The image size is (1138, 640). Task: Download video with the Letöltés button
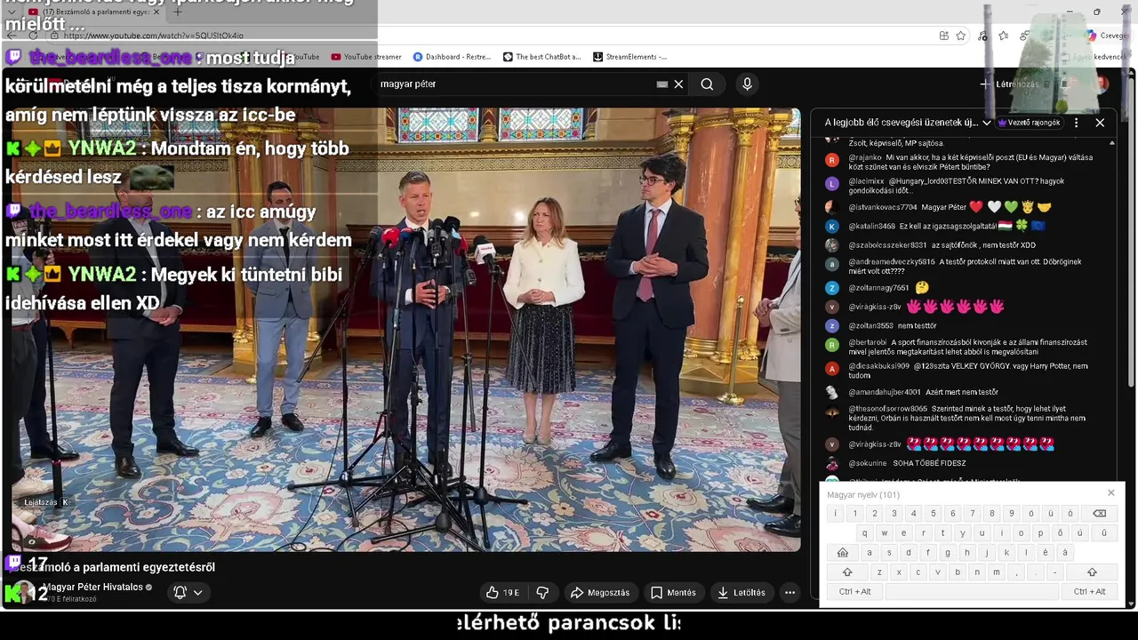coord(741,592)
